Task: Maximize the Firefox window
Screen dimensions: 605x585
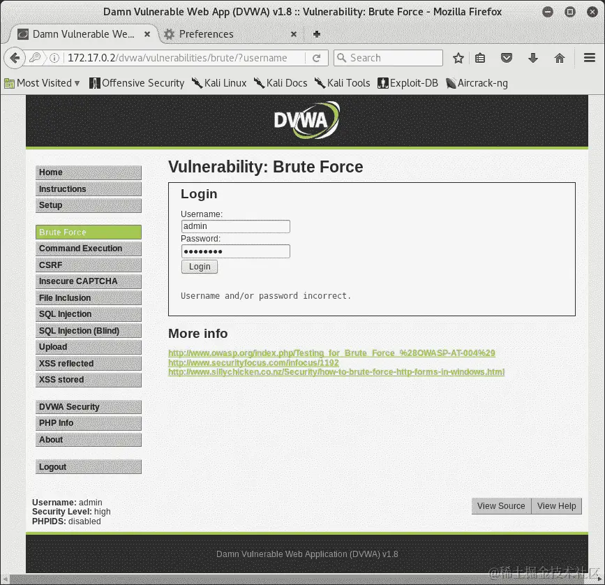Action: click(x=570, y=12)
